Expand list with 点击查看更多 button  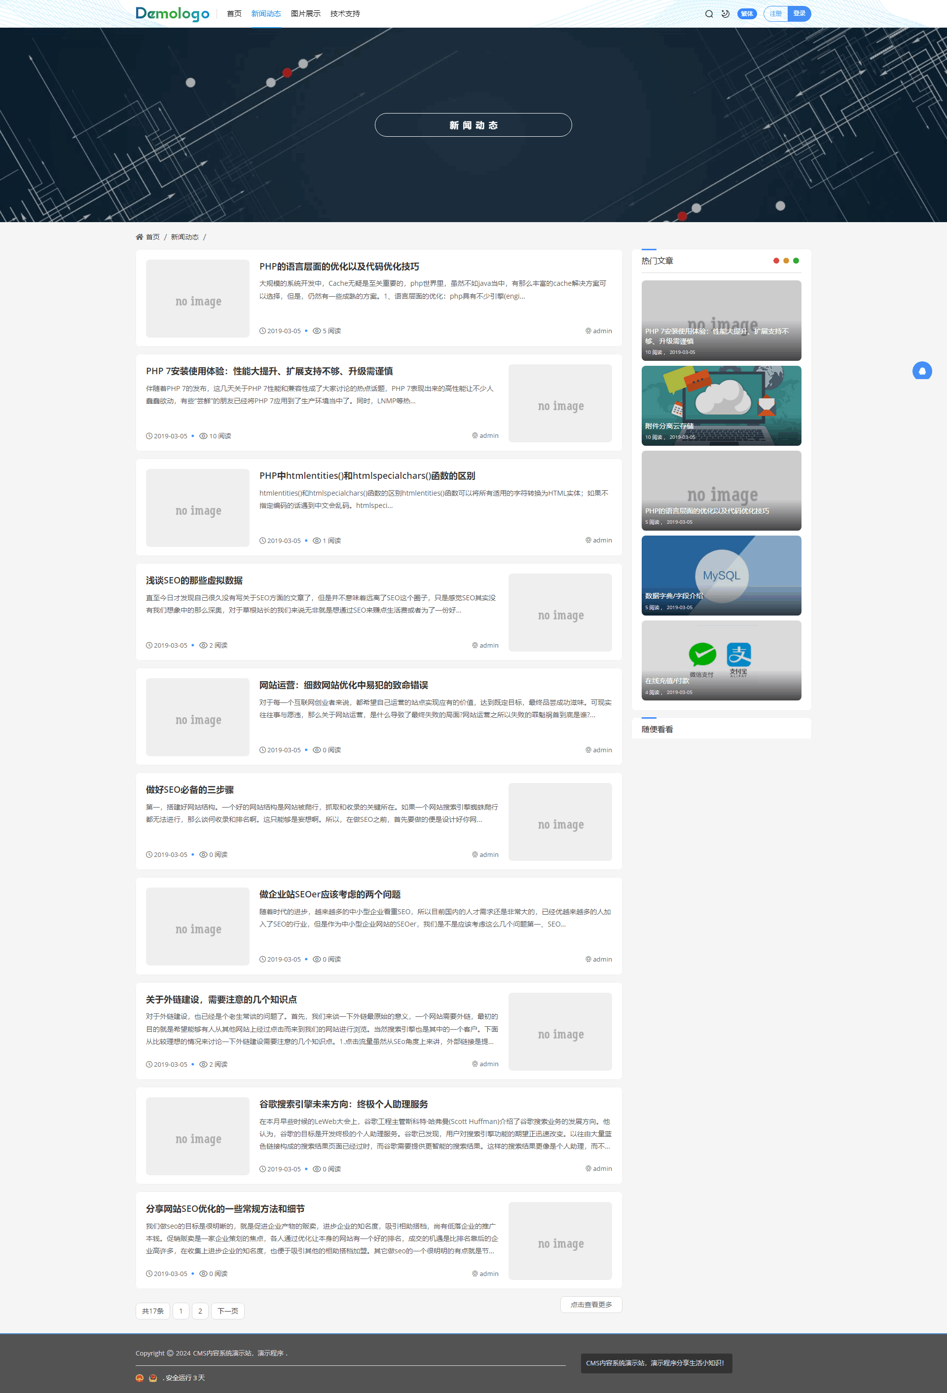(x=590, y=1304)
